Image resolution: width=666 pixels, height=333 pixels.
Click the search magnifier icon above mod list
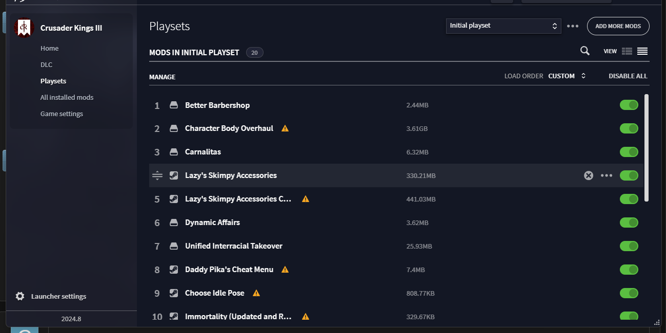584,51
